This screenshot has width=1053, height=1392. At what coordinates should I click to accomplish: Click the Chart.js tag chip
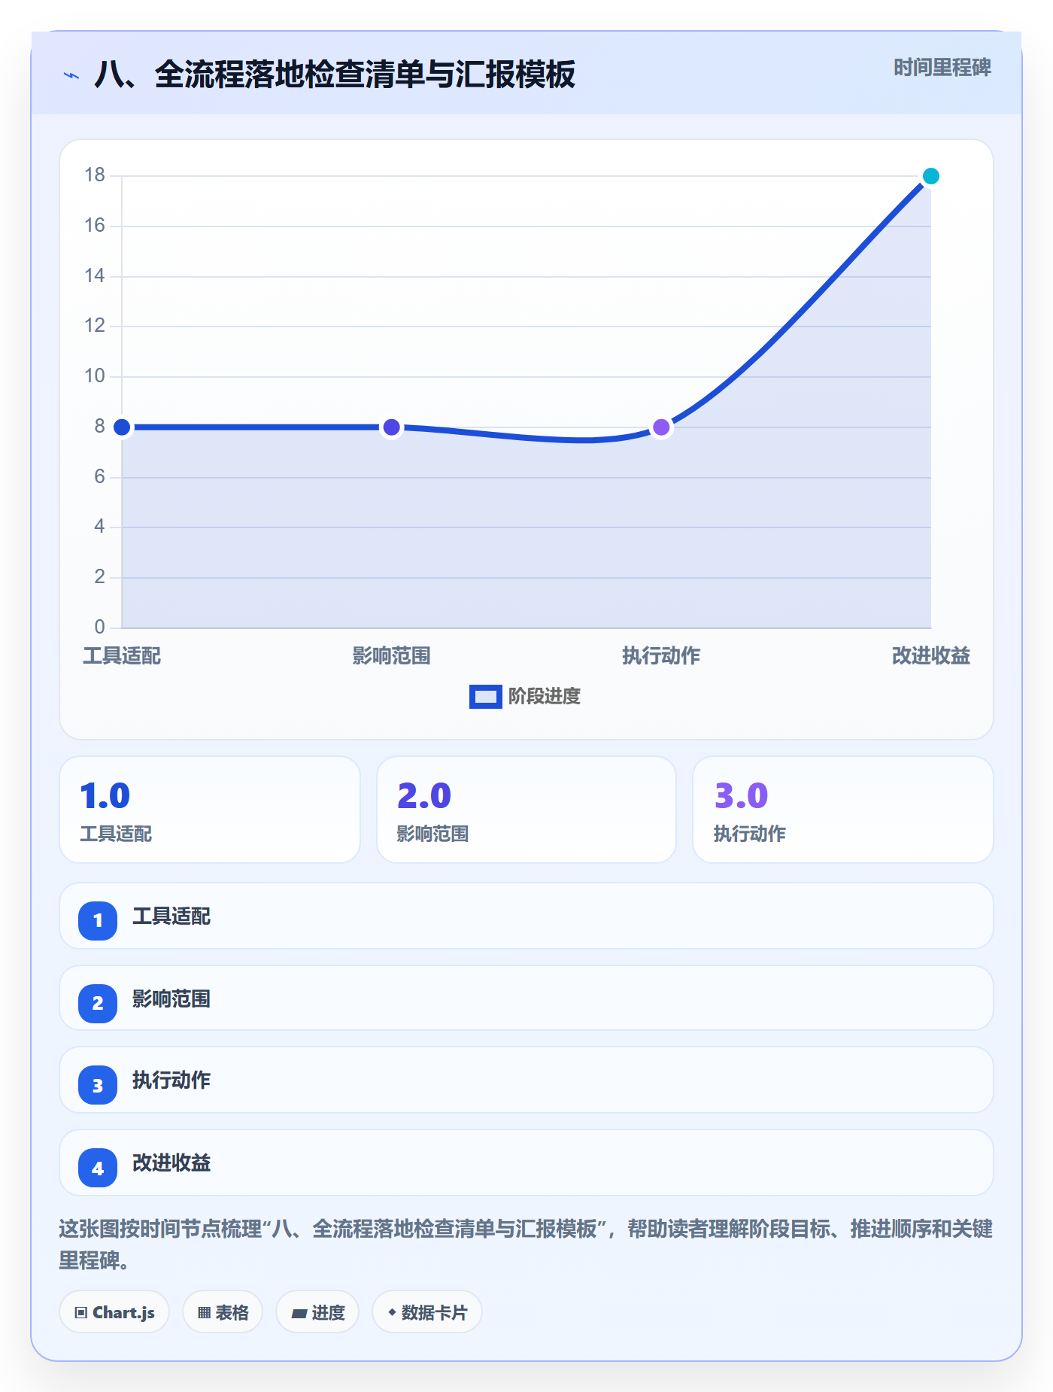(x=114, y=1312)
